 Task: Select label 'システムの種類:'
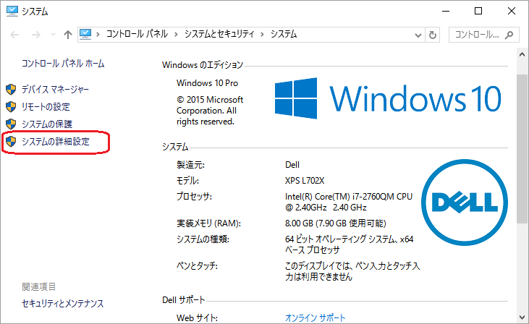(203, 239)
